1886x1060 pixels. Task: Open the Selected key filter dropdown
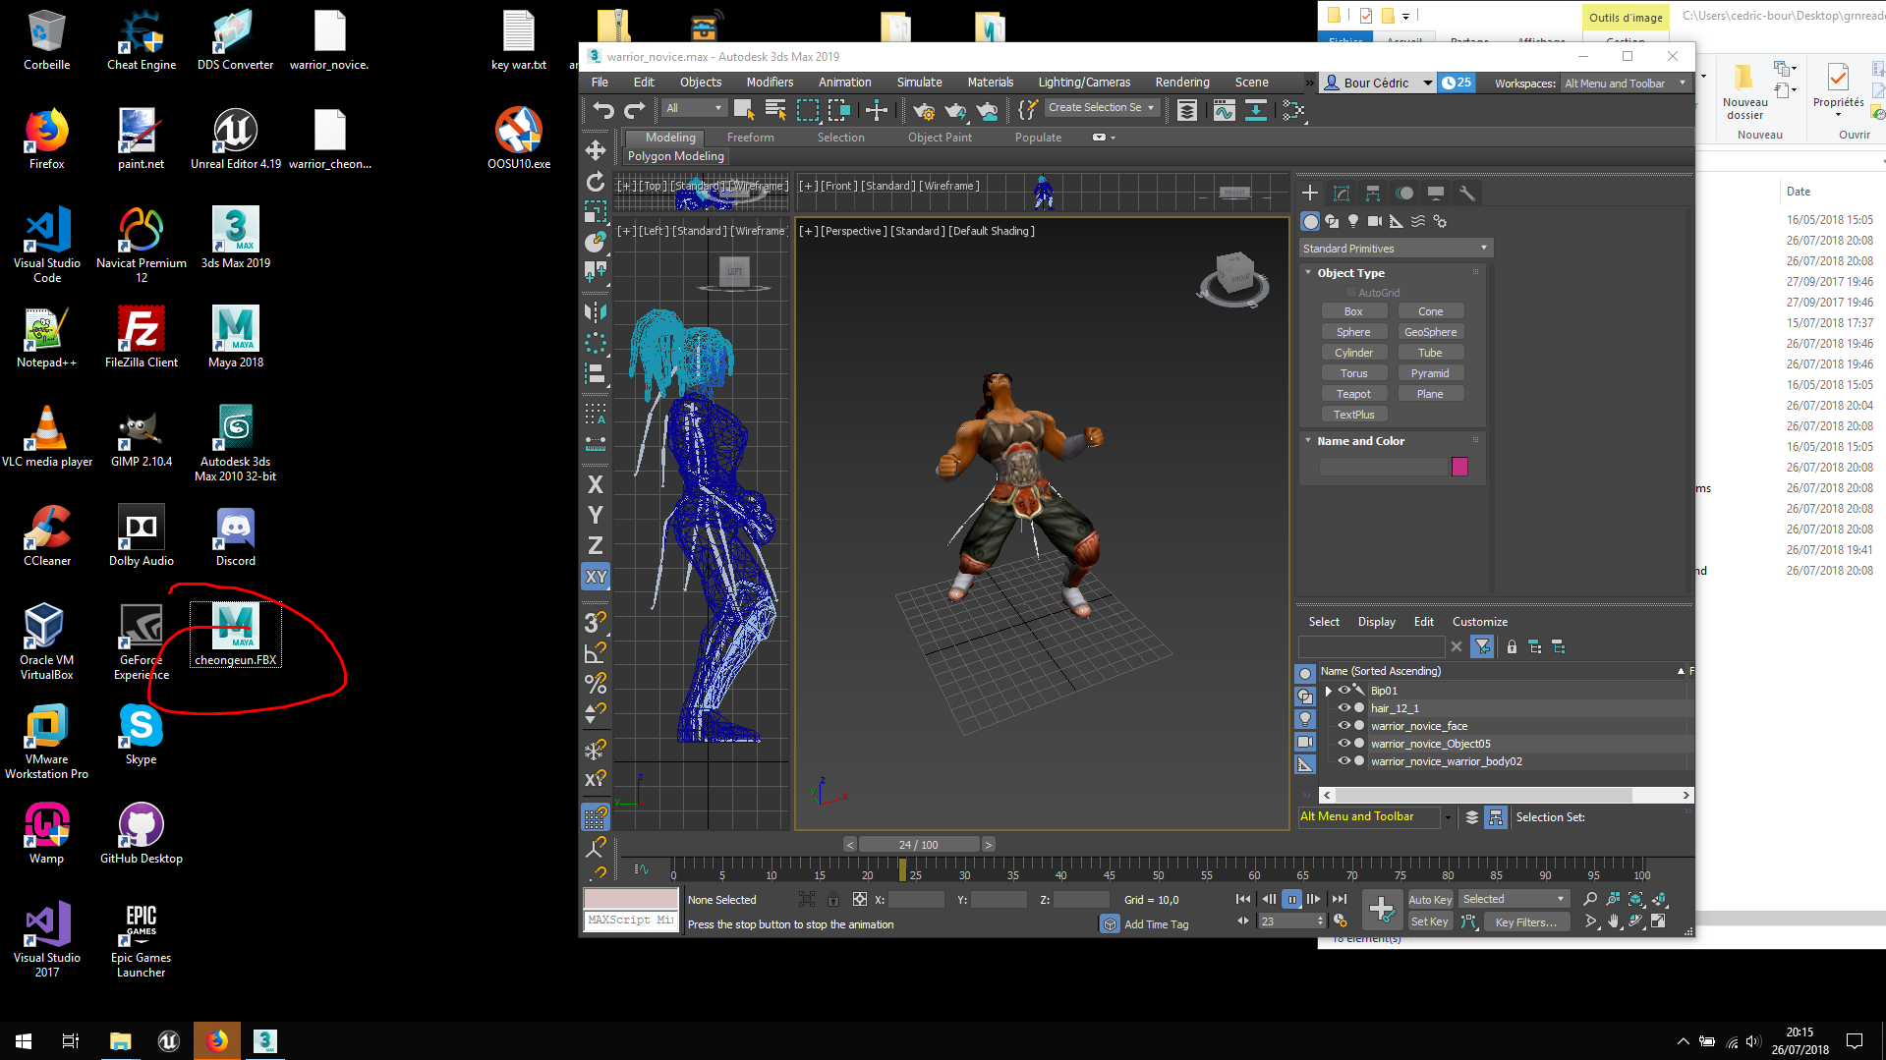(x=1514, y=900)
